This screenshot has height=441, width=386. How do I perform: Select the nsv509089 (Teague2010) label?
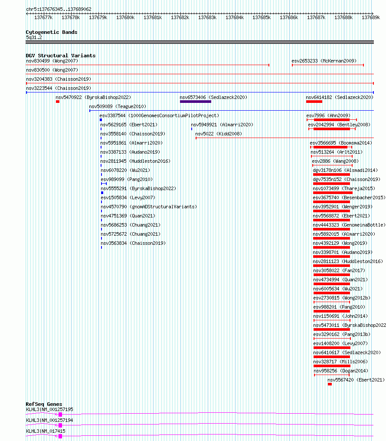pos(118,106)
